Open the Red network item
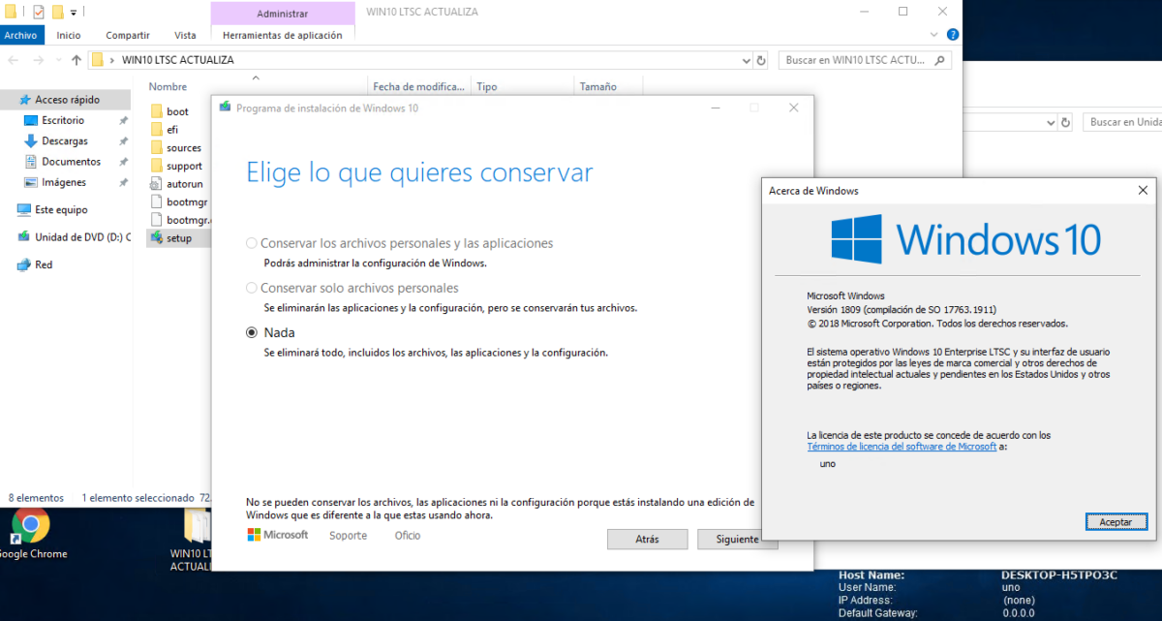 [44, 264]
